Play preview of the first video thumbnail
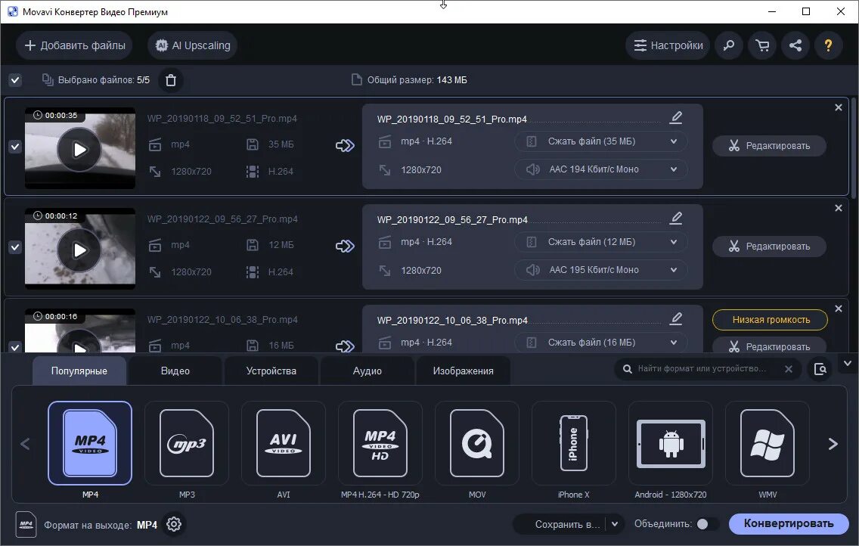Viewport: 859px width, 546px height. point(79,149)
